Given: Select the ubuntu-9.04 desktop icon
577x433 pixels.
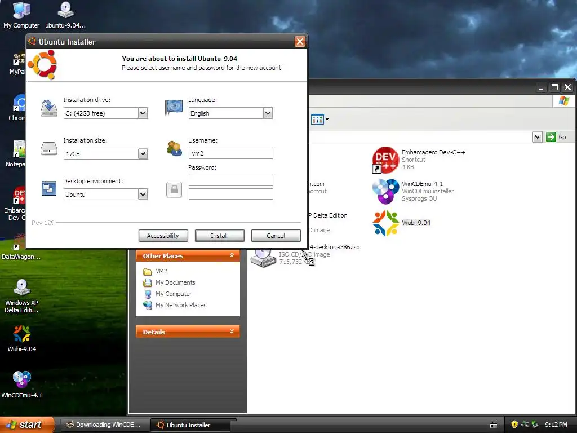Looking at the screenshot, I should point(65,15).
